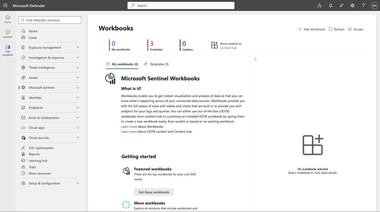Screen dimensions: 380x212
Task: Expand the Cloud security chevron
Action: click(78, 138)
